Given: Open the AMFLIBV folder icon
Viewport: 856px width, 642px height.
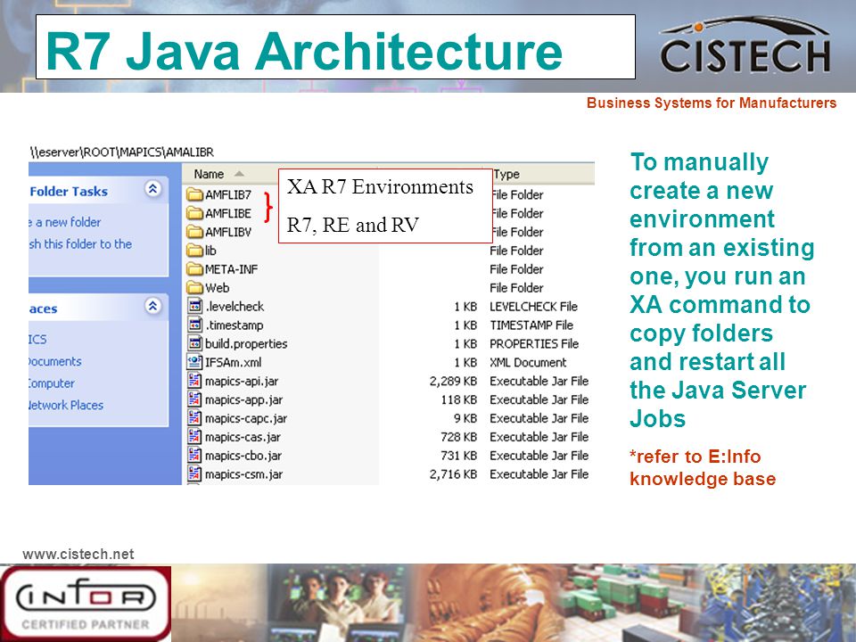Looking at the screenshot, I should pyautogui.click(x=195, y=232).
